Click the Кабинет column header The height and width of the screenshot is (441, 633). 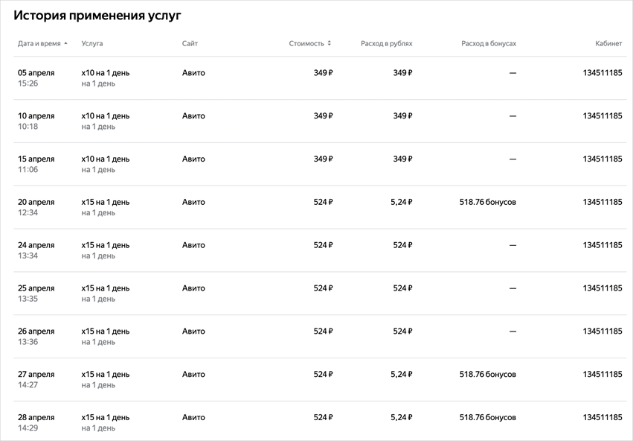click(608, 44)
